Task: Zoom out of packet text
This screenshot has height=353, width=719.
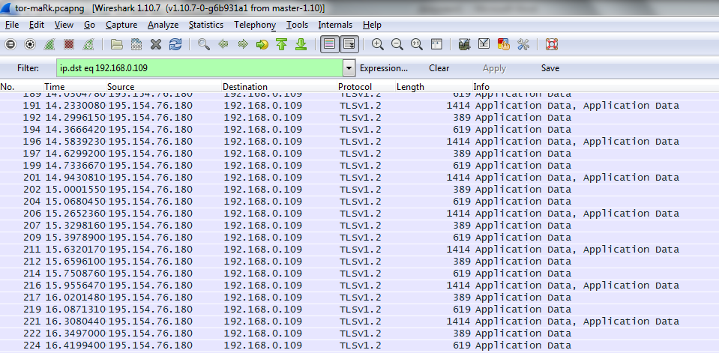Action: (x=397, y=44)
